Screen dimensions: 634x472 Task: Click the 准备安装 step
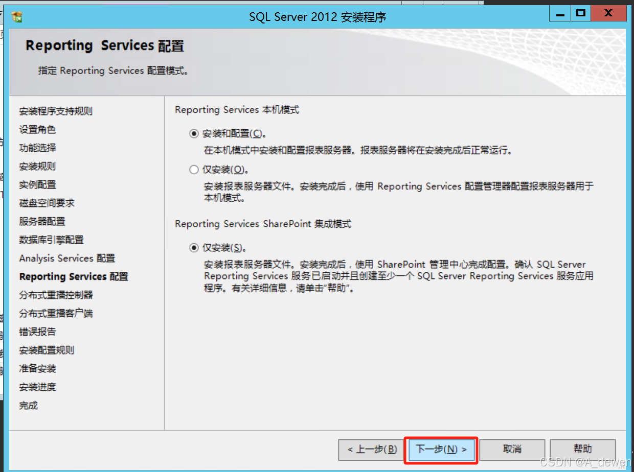tap(37, 369)
